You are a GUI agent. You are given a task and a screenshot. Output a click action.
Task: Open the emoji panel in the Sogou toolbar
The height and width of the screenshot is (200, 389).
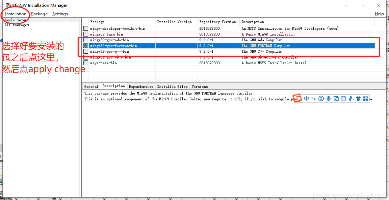[x=321, y=99]
